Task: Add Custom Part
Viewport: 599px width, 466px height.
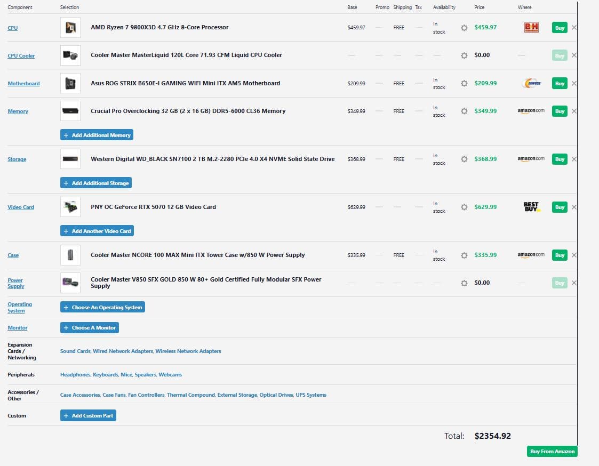Action: pyautogui.click(x=88, y=415)
